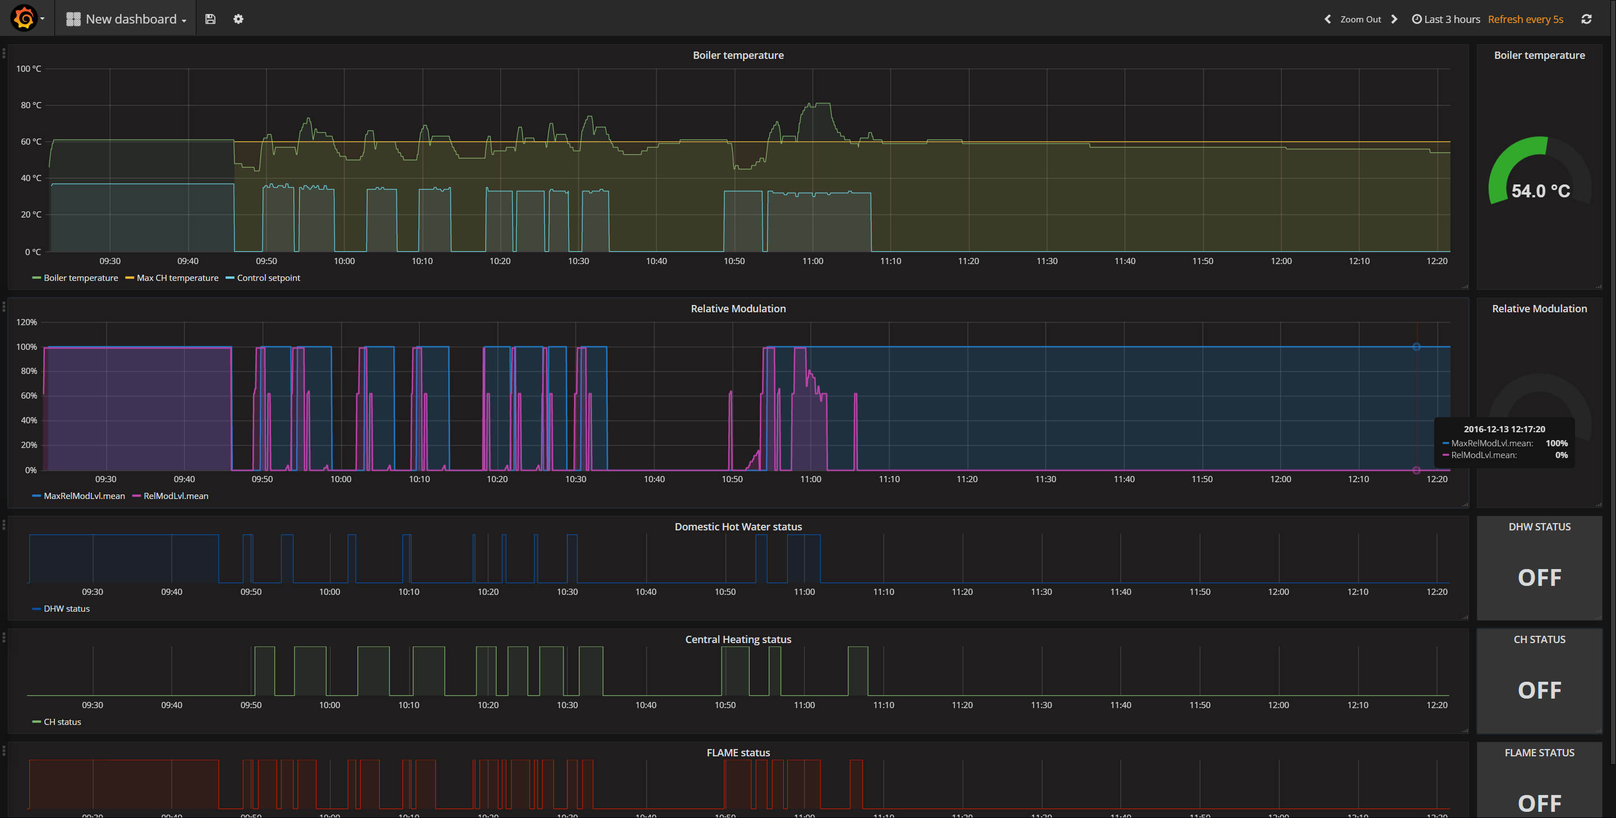Click the DHW STATUS OFF value
The height and width of the screenshot is (818, 1616).
[x=1540, y=577]
